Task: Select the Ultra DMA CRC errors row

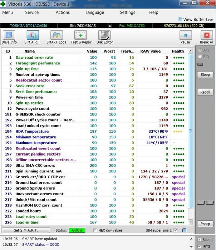Action: [x=94, y=166]
